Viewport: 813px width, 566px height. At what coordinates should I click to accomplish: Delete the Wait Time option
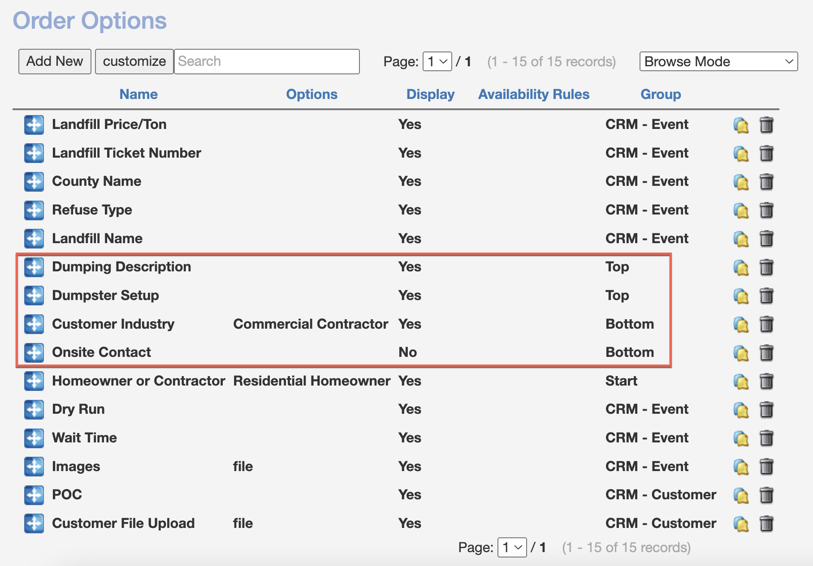[x=766, y=438]
